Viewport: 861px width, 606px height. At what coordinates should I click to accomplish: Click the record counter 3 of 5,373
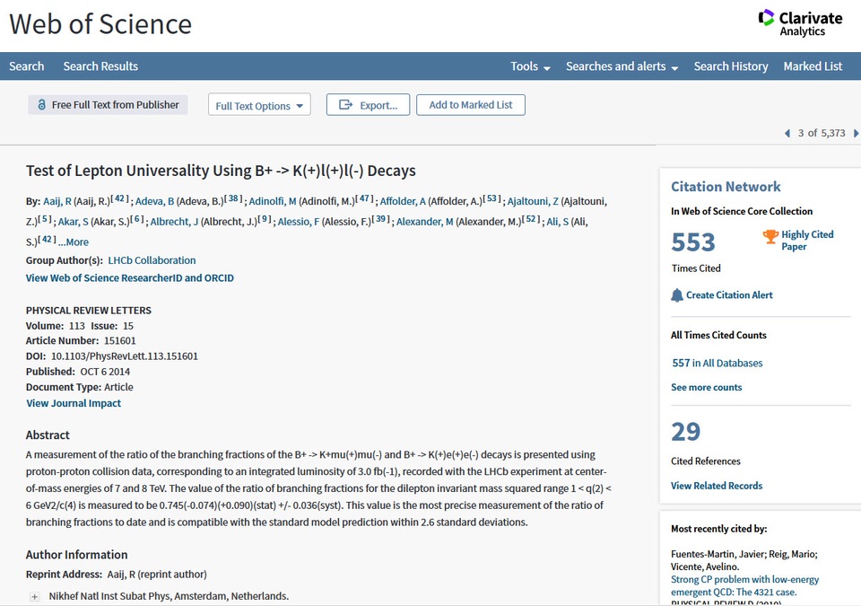pos(822,133)
